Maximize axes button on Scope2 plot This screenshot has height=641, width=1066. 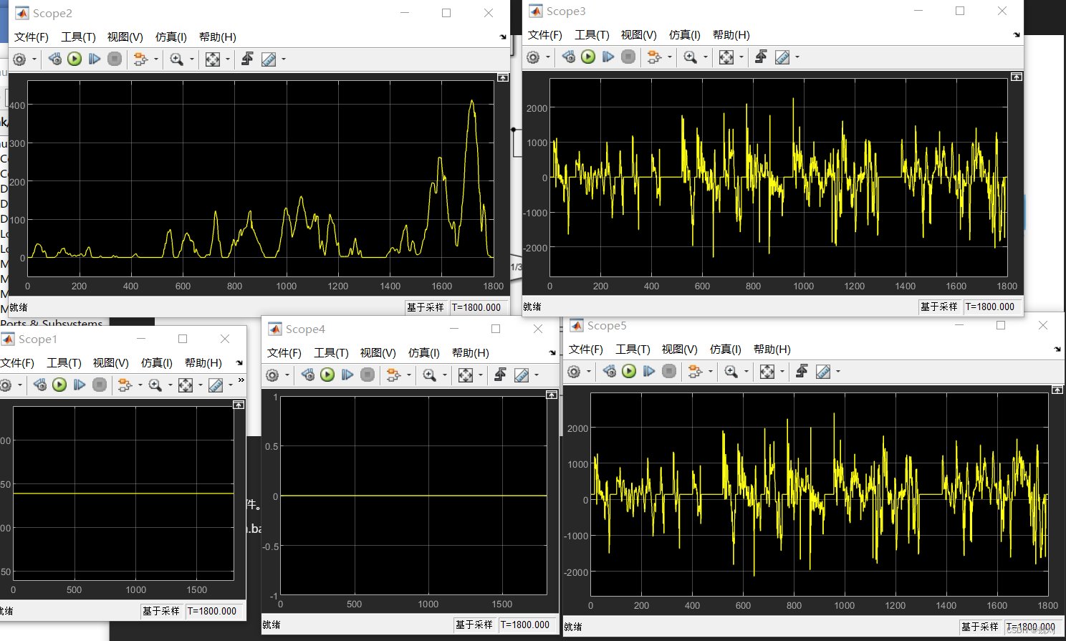click(503, 77)
